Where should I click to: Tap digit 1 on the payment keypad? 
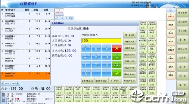(x=86, y=65)
